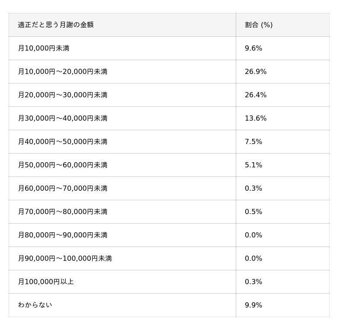This screenshot has width=346, height=330.
Task: Select the 月30,000円〜40,000円未満 cell
Action: point(63,119)
